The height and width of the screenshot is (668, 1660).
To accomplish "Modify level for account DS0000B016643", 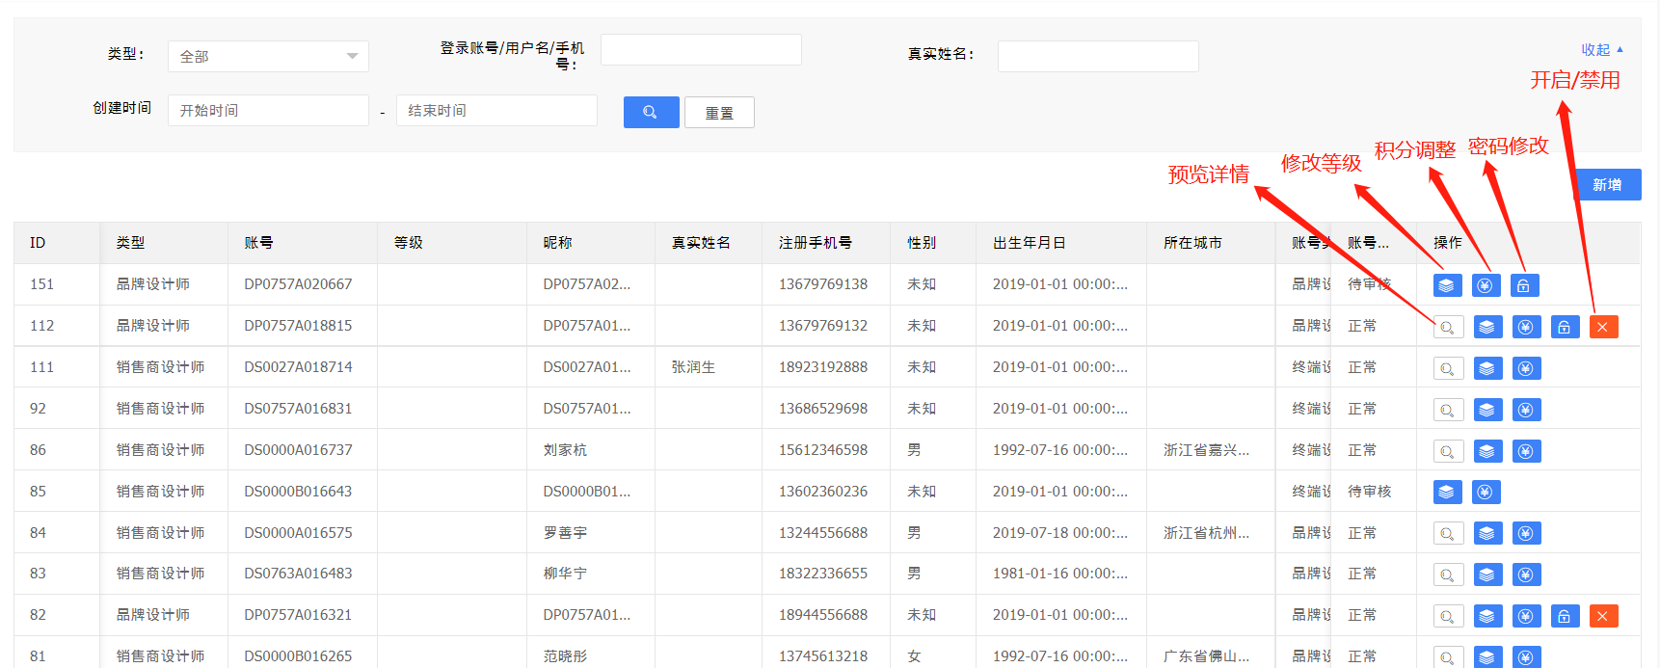I will [x=1447, y=492].
